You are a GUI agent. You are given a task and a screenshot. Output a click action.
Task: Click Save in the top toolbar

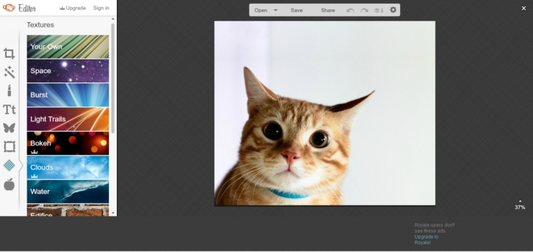297,10
